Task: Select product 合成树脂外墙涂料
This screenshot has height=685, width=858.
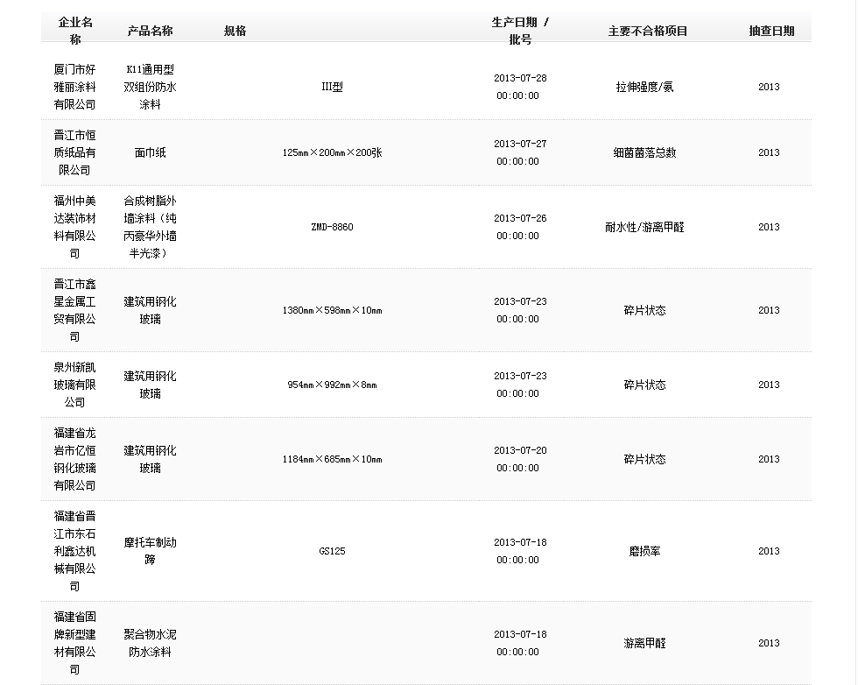Action: point(150,227)
